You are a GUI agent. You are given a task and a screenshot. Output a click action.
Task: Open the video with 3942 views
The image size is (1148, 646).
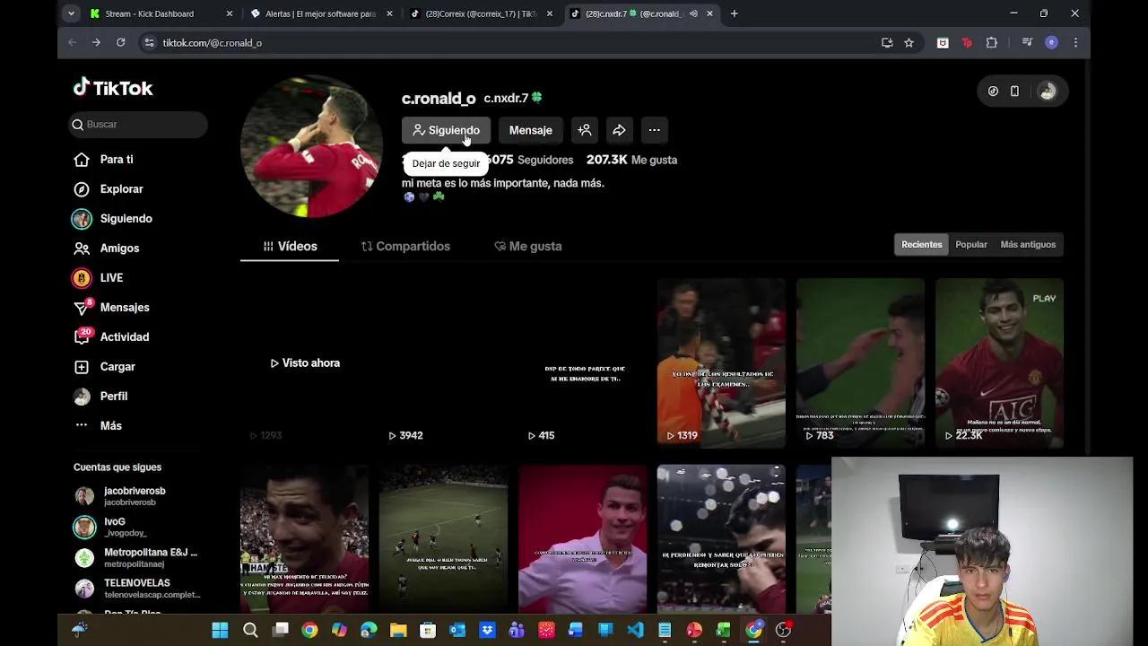pyautogui.click(x=443, y=362)
